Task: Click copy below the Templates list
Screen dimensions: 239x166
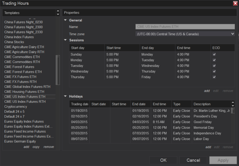Action: [x=36, y=147]
